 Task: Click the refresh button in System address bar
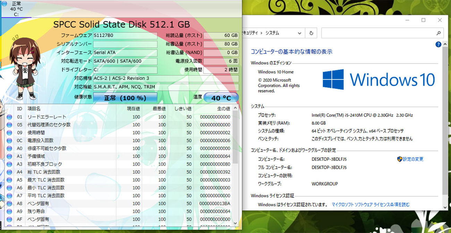pos(311,33)
